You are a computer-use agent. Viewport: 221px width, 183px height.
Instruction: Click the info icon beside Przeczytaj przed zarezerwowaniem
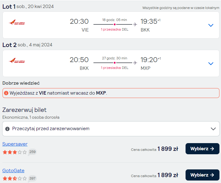[7, 129]
